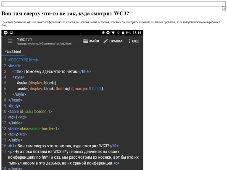
Task: Click code line "<table class=aside border=1>"
Action: (x=34, y=129)
